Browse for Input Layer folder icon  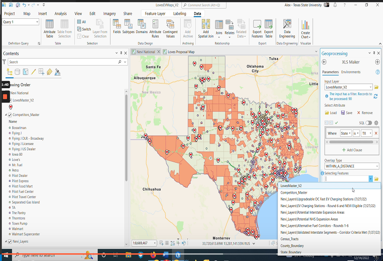pyautogui.click(x=376, y=87)
